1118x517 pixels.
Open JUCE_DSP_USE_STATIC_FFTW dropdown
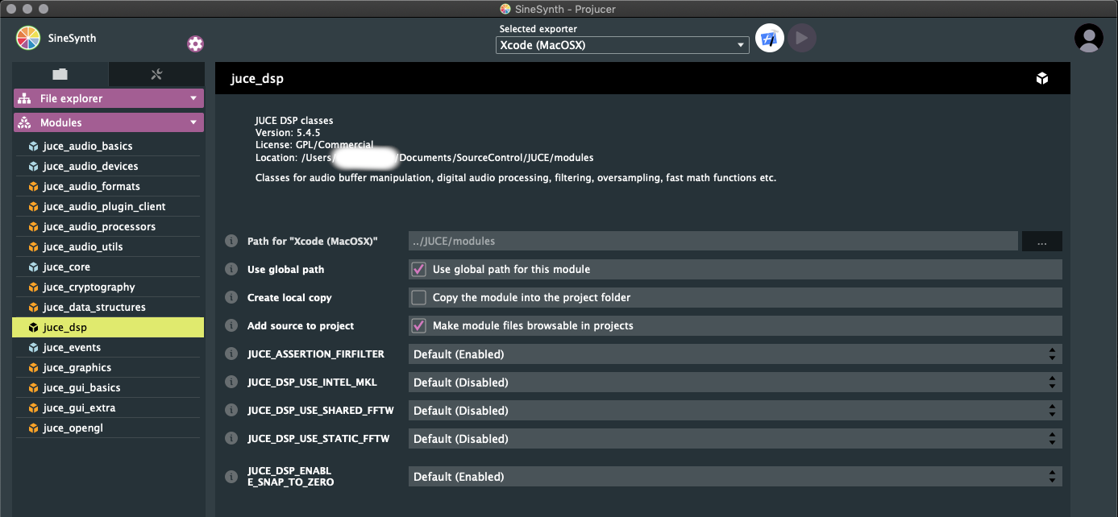tap(735, 438)
